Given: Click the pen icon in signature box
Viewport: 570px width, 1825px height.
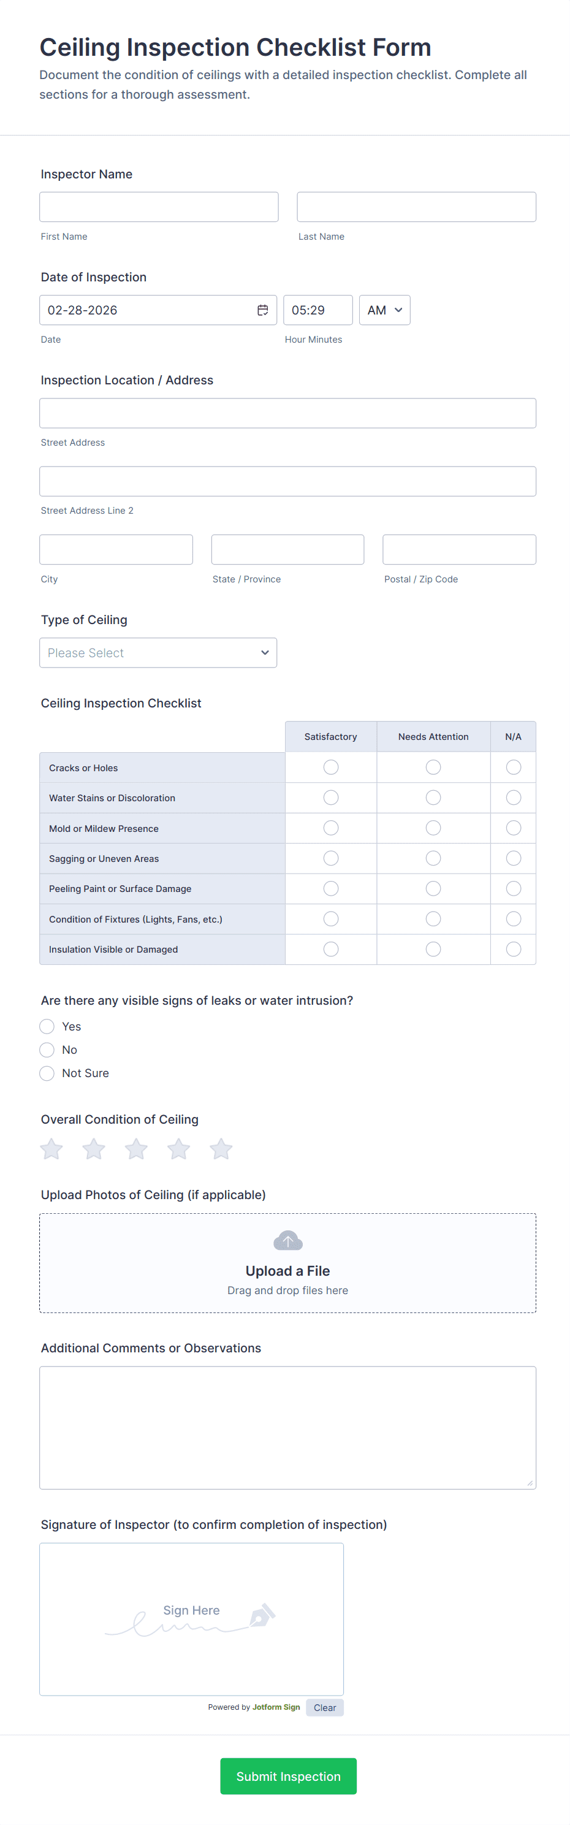Looking at the screenshot, I should (x=262, y=1615).
